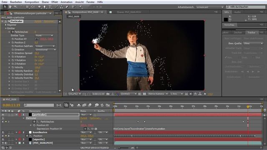
Task: Hide the particular layer
Action: click(x=3, y=115)
